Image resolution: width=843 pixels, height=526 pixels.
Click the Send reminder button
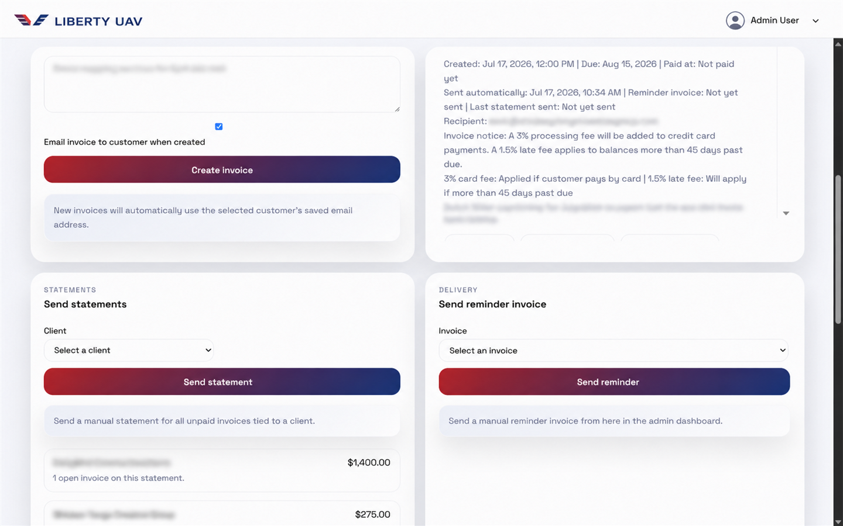click(x=614, y=382)
